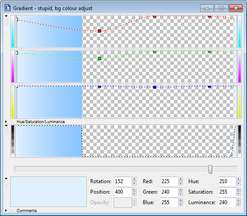This screenshot has height=216, width=247.
Task: Click the Luminance value field
Action: click(x=227, y=202)
